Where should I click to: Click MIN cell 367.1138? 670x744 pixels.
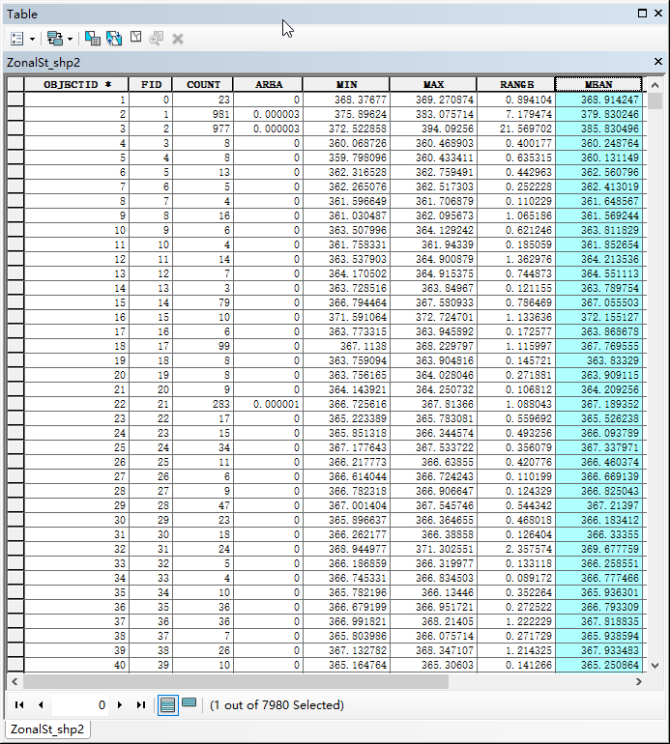[x=346, y=346]
